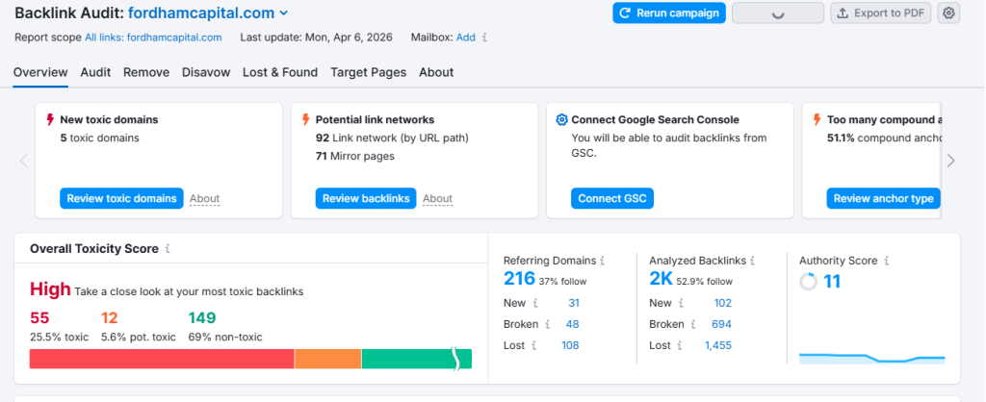Go to previous insight card arrow
The height and width of the screenshot is (402, 986).
click(24, 161)
